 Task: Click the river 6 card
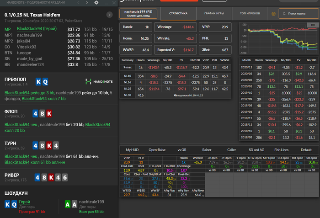coord(65,177)
